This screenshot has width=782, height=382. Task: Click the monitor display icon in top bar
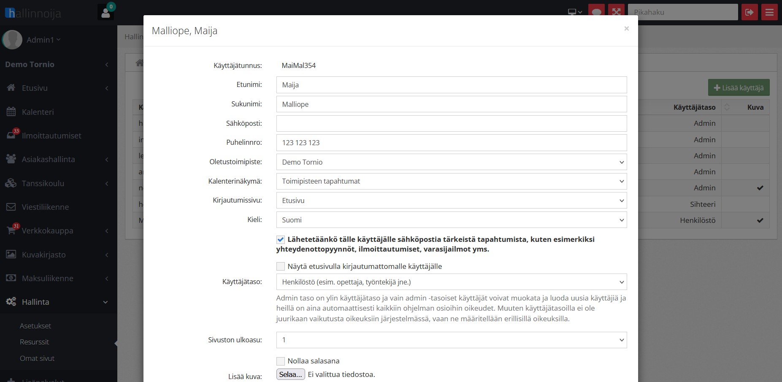pyautogui.click(x=574, y=12)
